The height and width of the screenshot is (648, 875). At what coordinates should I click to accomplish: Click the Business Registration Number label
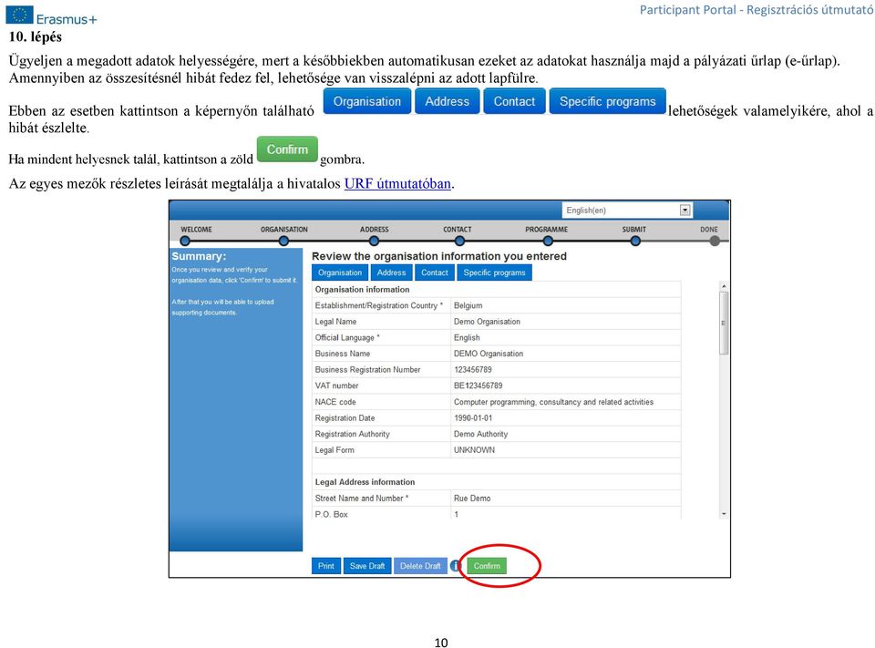pyautogui.click(x=367, y=369)
